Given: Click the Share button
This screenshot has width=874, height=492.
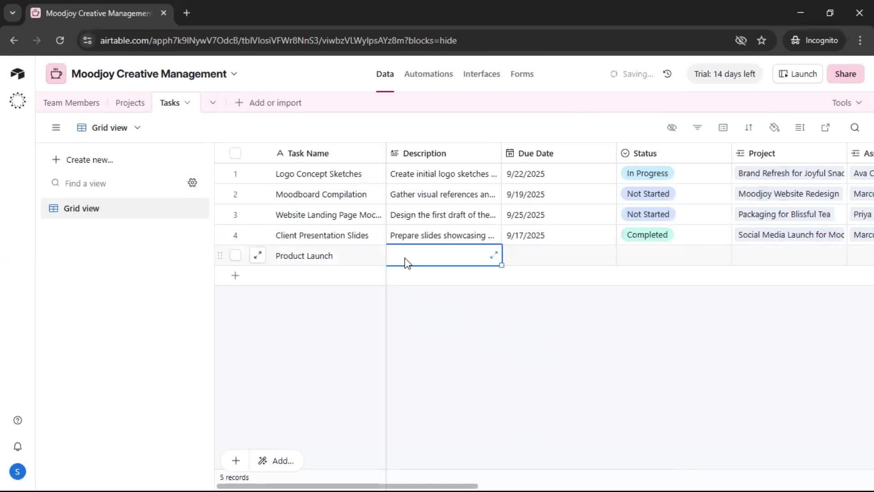Looking at the screenshot, I should click(x=845, y=74).
